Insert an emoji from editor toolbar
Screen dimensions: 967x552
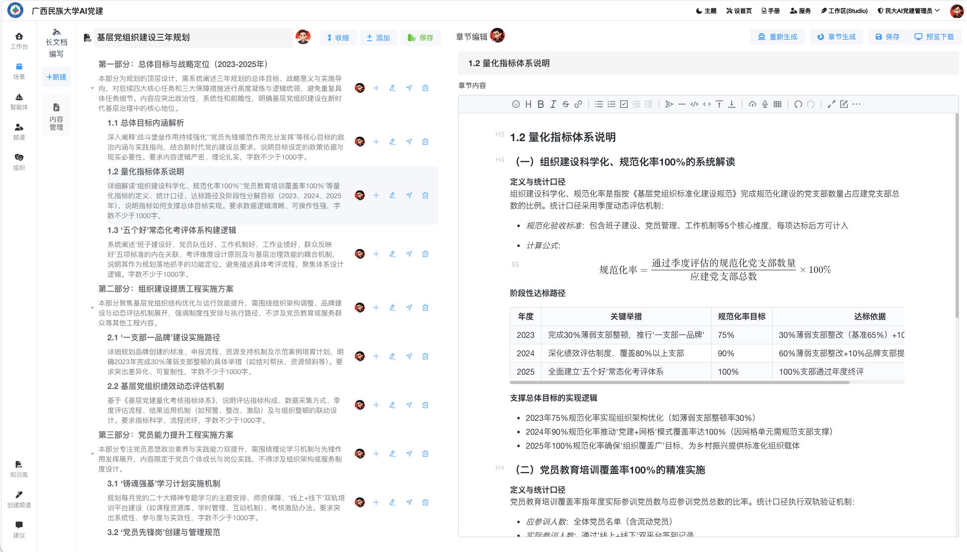point(516,104)
